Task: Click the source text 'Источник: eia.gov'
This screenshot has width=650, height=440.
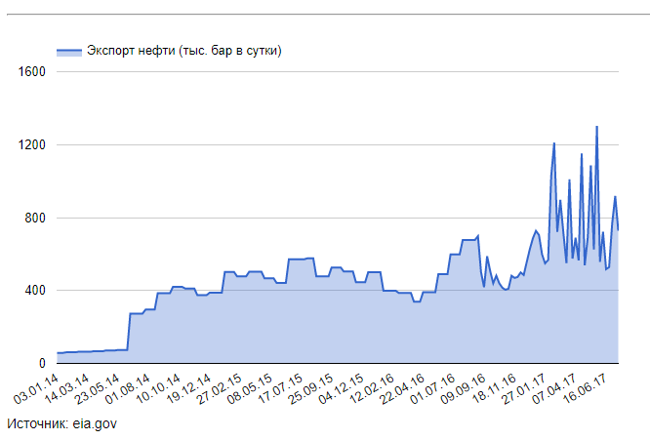Action: [x=62, y=423]
